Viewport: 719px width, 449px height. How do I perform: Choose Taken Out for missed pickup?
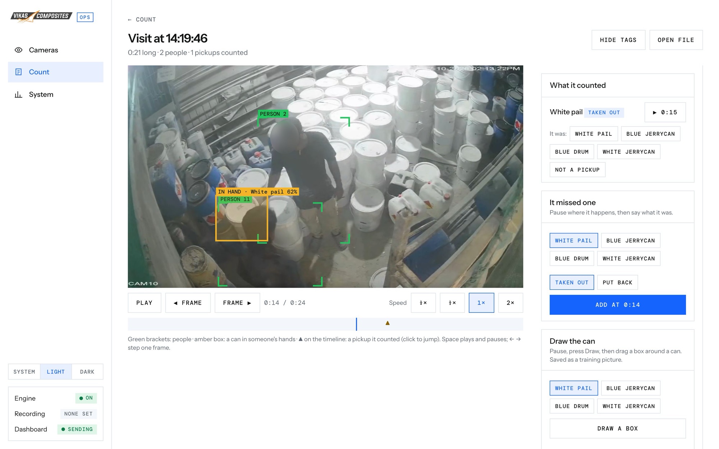pyautogui.click(x=572, y=283)
